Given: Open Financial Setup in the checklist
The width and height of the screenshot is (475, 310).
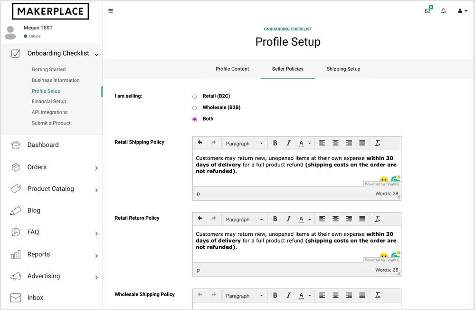Looking at the screenshot, I should [49, 101].
